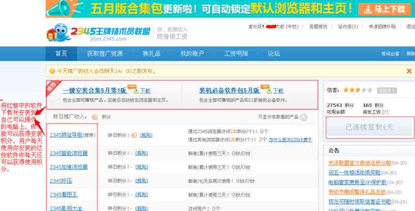
Task: Open 规则 link in the 2345网址导航 row
Action: [146, 135]
